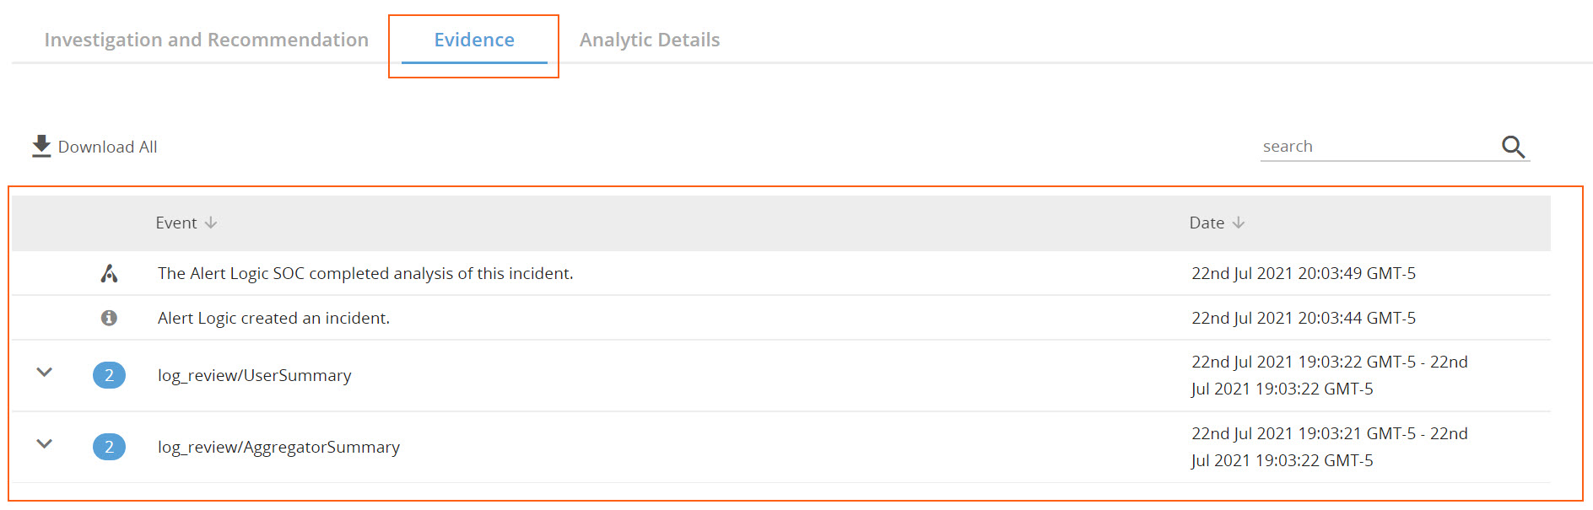This screenshot has width=1593, height=510.
Task: Click the Alert Logic SOC logo icon
Action: point(109,273)
